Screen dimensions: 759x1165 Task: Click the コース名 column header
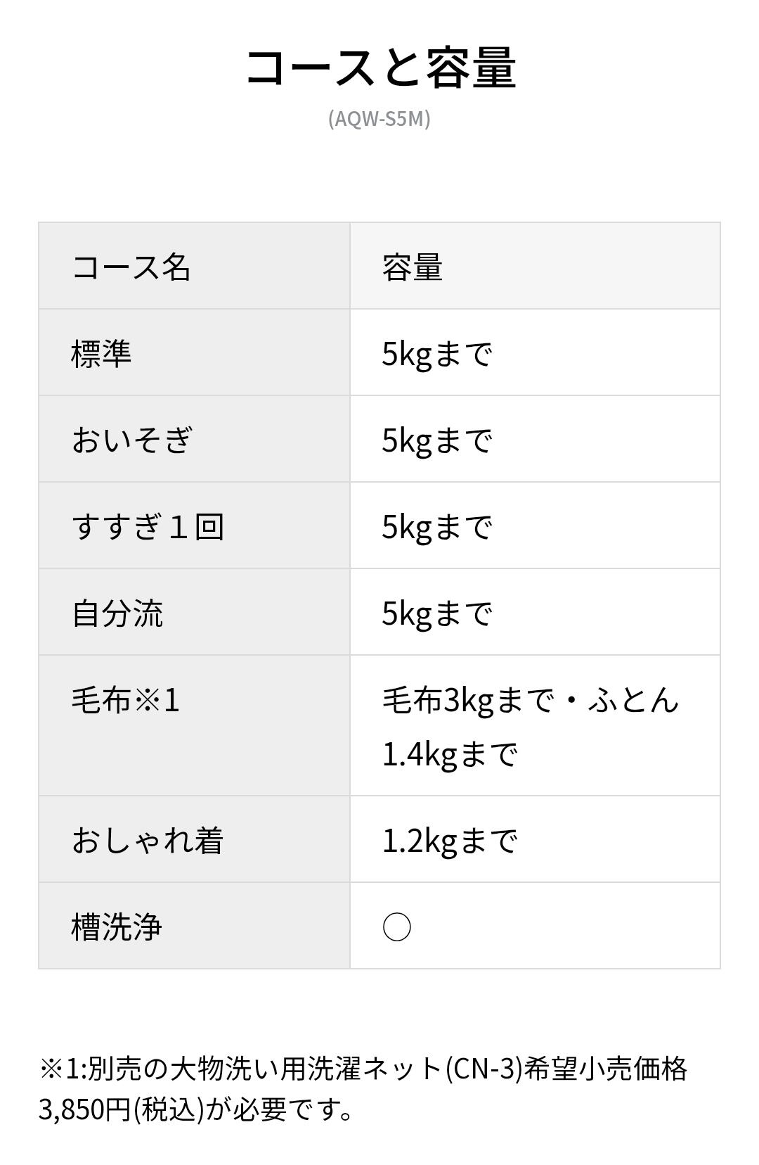[131, 267]
